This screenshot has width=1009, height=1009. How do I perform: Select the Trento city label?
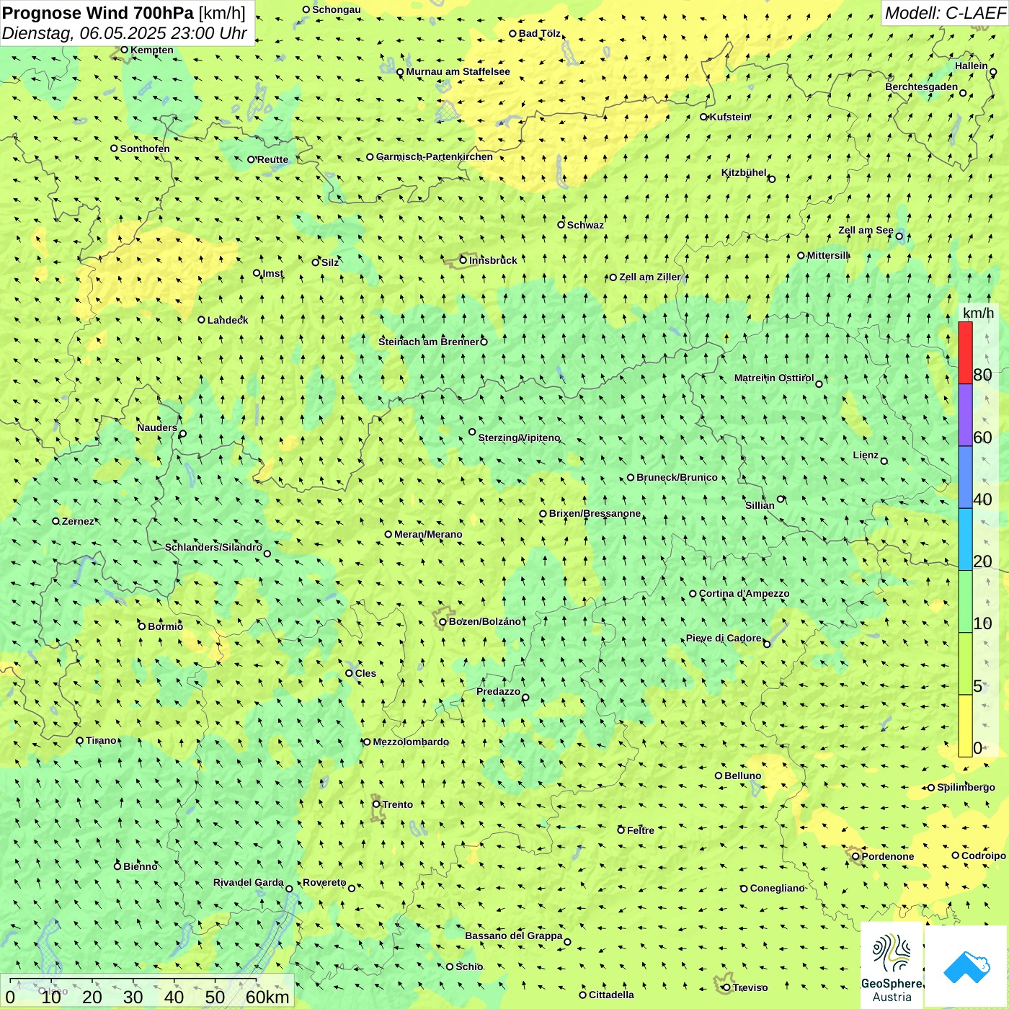click(398, 804)
